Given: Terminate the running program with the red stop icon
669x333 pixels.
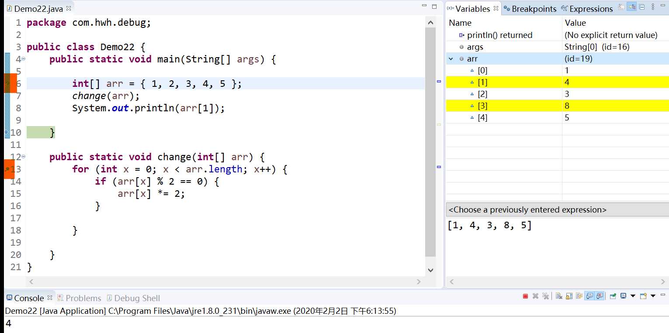Looking at the screenshot, I should (x=525, y=296).
